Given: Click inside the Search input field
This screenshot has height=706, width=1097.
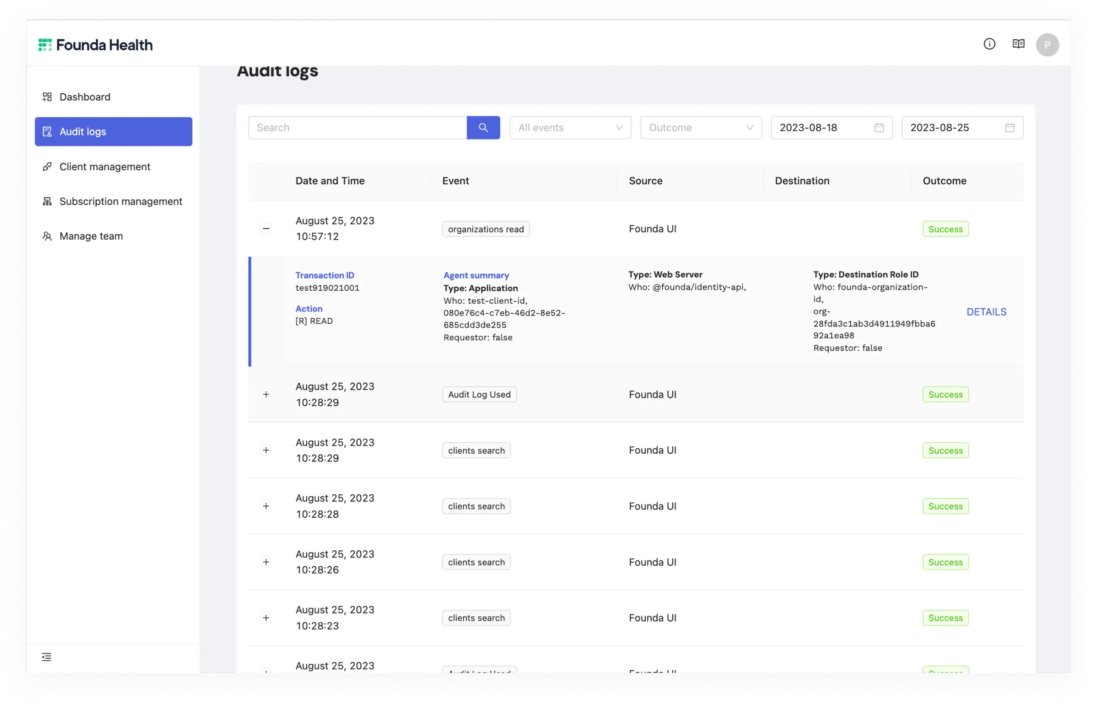Looking at the screenshot, I should 358,127.
